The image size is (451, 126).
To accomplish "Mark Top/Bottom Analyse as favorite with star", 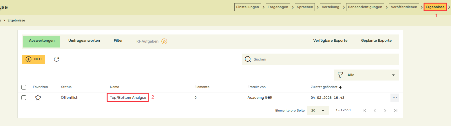I will click(x=38, y=98).
